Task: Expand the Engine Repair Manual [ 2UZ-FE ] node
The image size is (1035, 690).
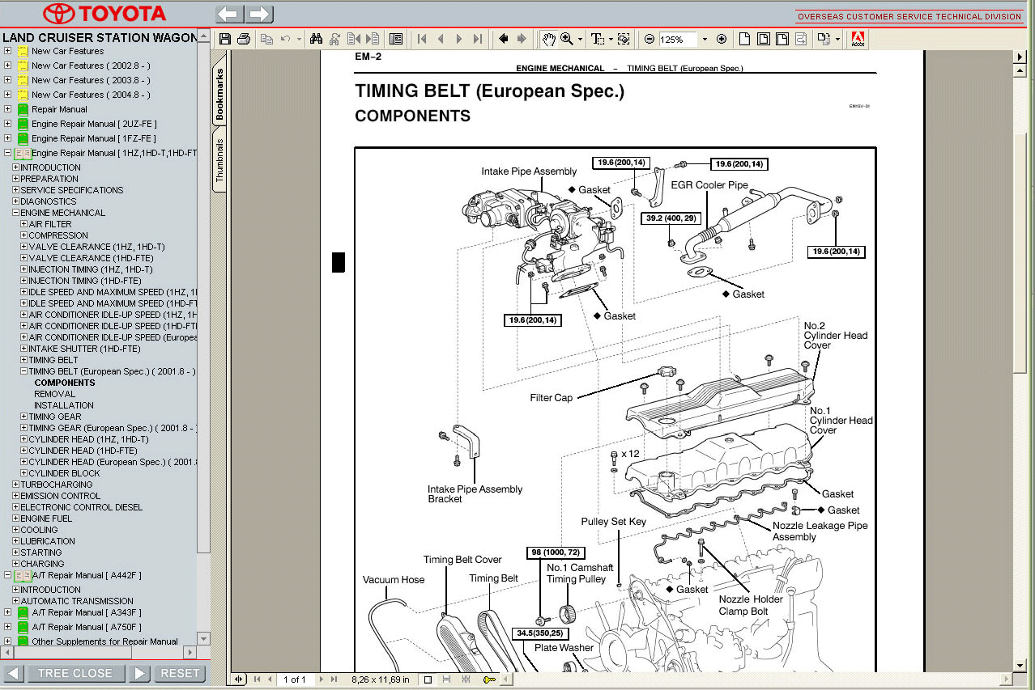Action: pyautogui.click(x=7, y=124)
